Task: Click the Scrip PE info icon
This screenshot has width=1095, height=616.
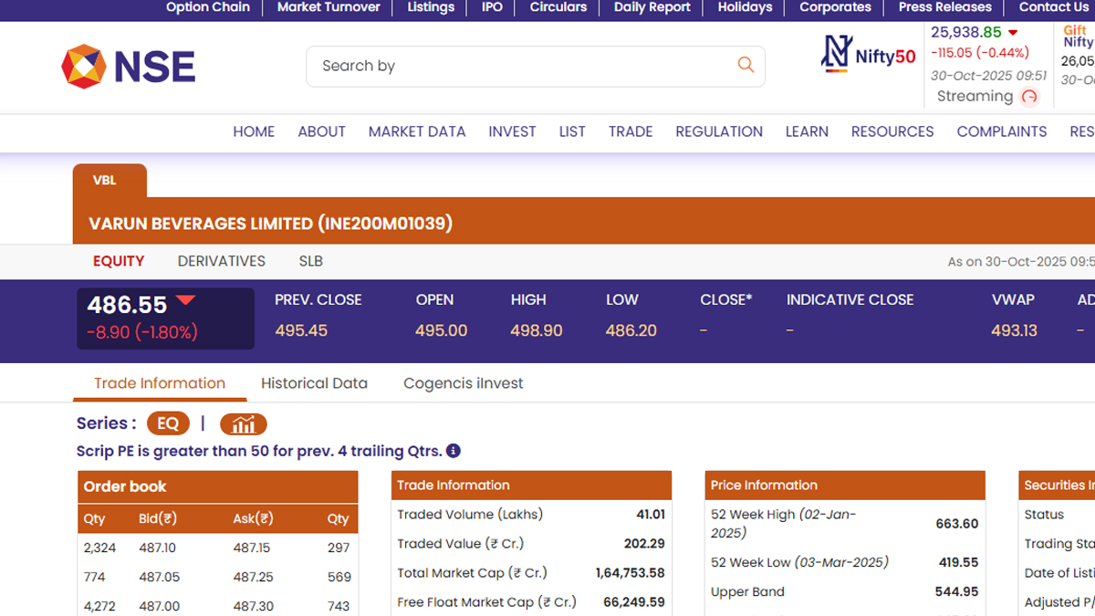Action: (454, 451)
